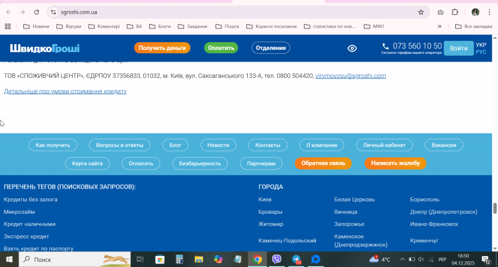The image size is (498, 267).
Task: Open File Explorer from taskbar
Action: coord(199,259)
